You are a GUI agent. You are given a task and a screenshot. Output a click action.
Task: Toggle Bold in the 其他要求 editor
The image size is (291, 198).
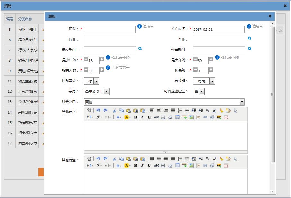click(x=136, y=117)
